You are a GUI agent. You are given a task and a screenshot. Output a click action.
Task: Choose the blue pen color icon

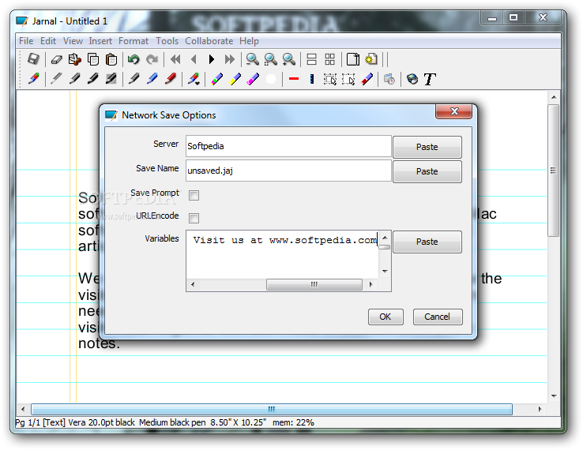[x=152, y=79]
